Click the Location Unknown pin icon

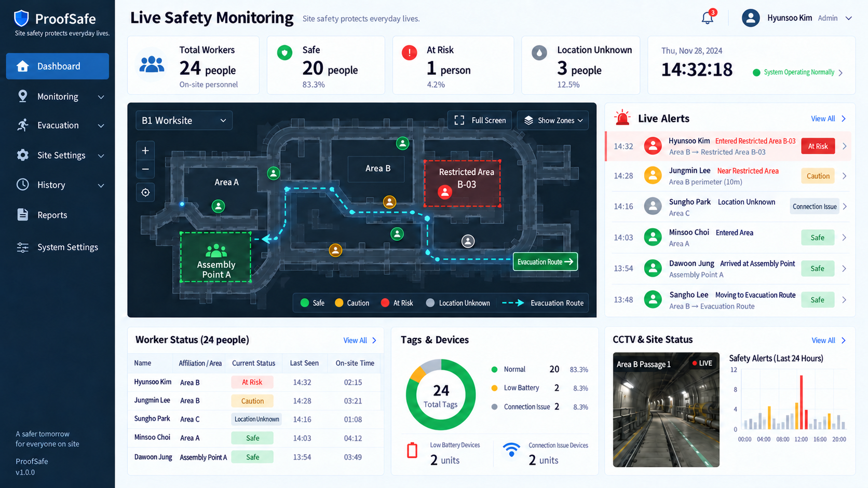point(539,53)
